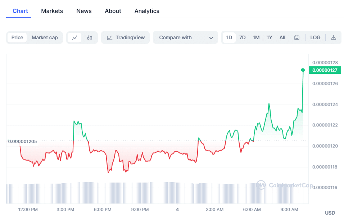Click the 6:00 PM axis label
The height and width of the screenshot is (224, 344).
click(103, 210)
